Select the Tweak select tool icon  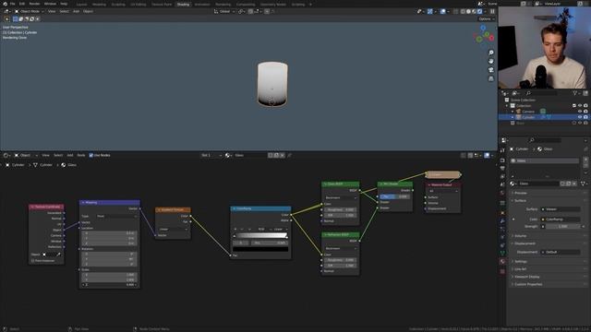(x=6, y=18)
